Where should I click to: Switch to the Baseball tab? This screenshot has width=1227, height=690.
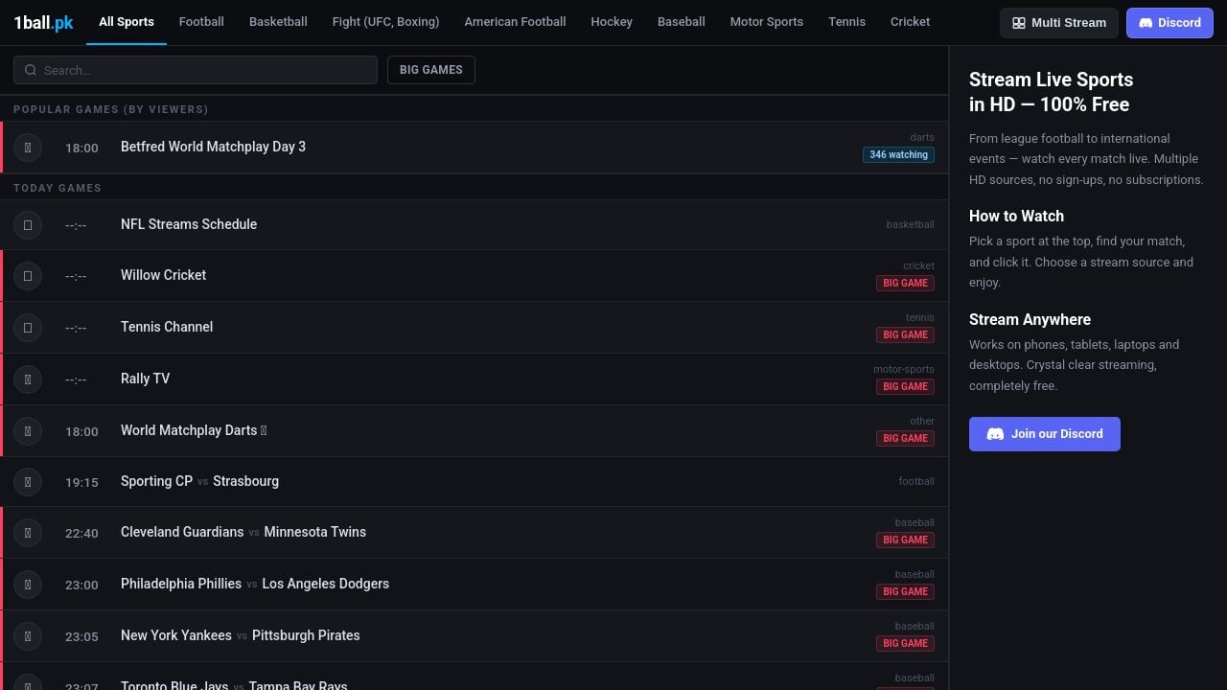(x=682, y=21)
